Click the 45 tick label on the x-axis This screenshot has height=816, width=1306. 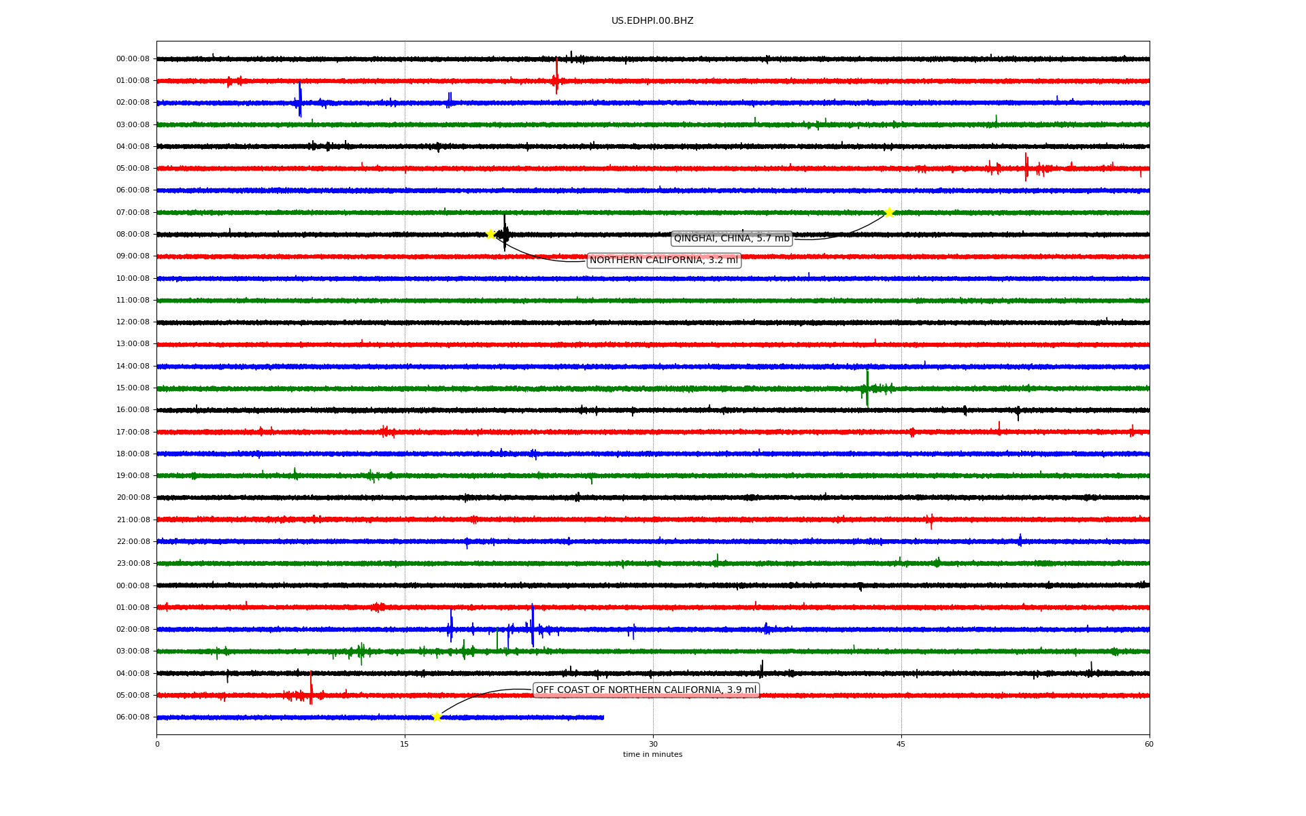coord(901,744)
